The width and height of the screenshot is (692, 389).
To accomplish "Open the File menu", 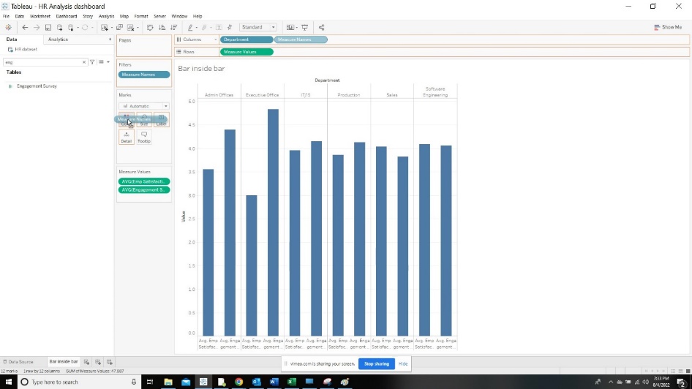I will coord(6,16).
